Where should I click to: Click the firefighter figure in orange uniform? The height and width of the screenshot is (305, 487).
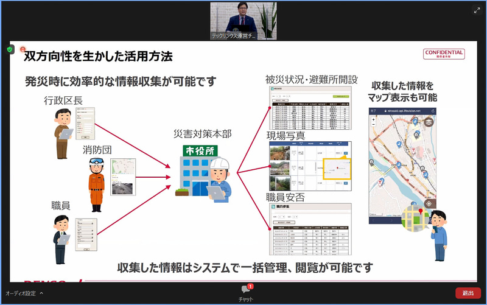tap(97, 184)
